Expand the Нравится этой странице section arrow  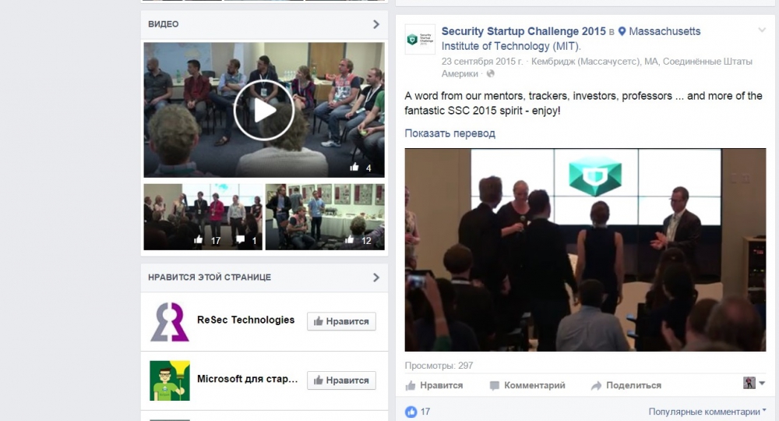(x=376, y=278)
